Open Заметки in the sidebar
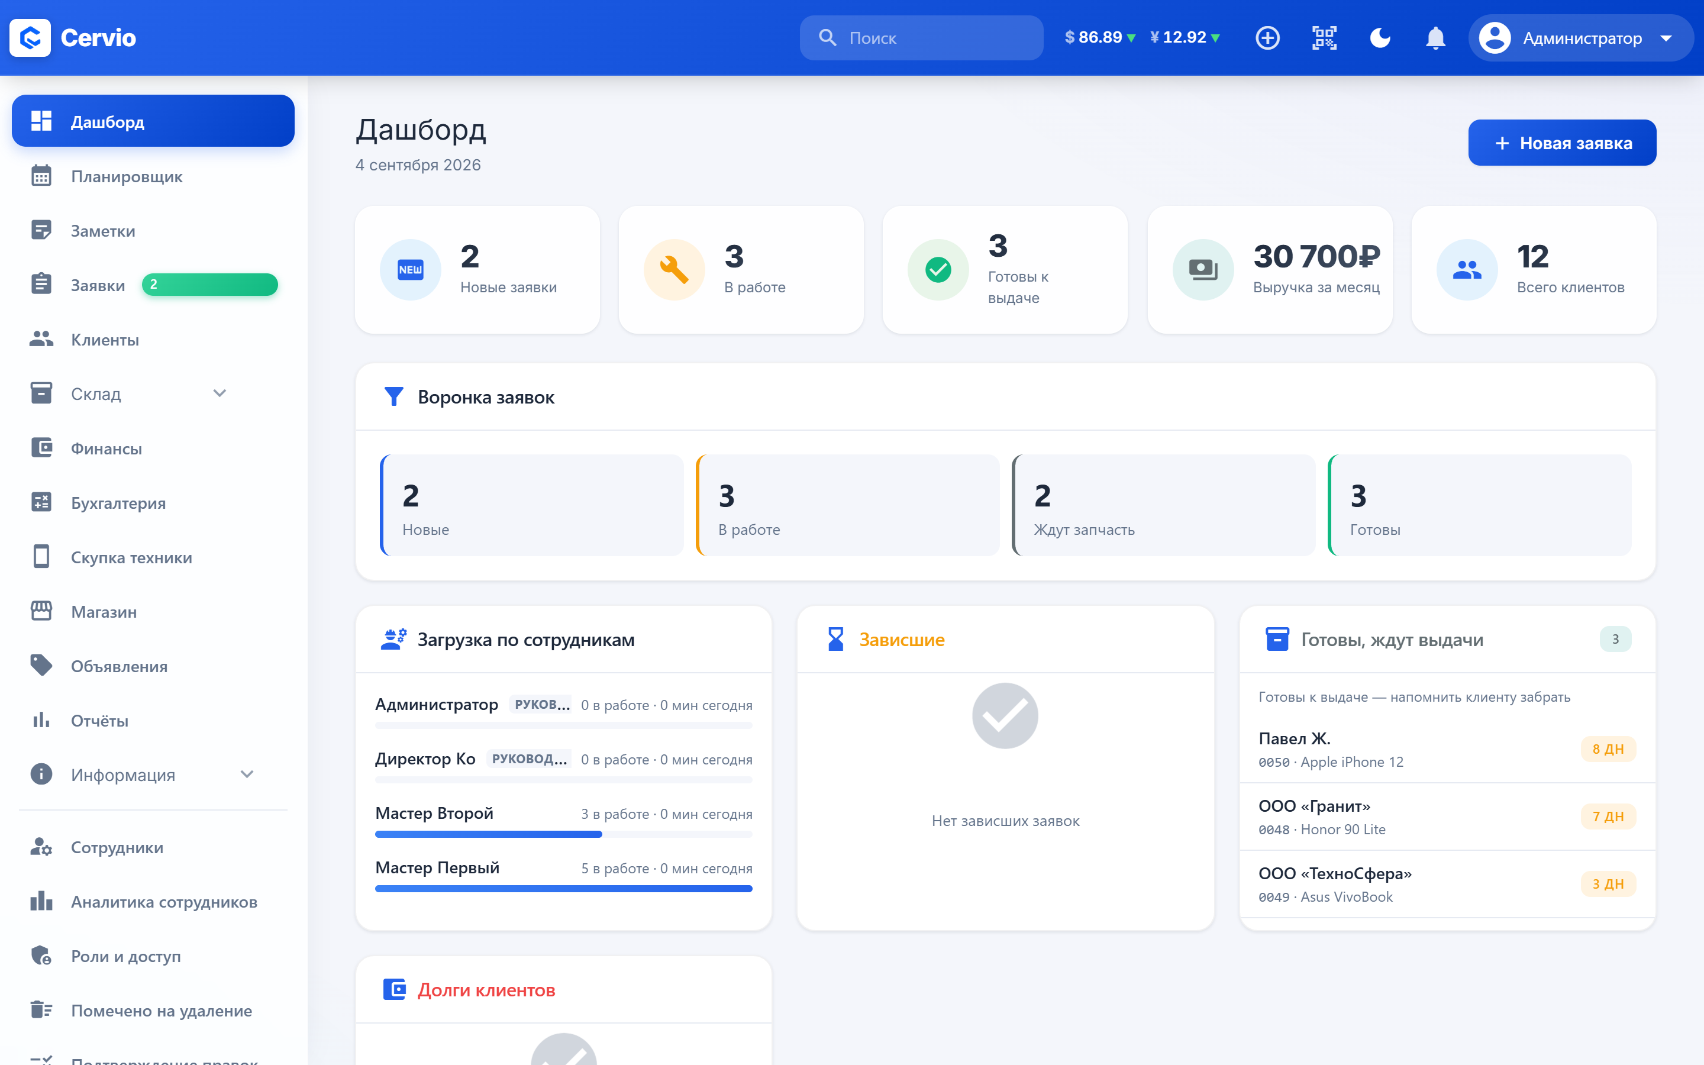This screenshot has width=1704, height=1065. (x=153, y=230)
